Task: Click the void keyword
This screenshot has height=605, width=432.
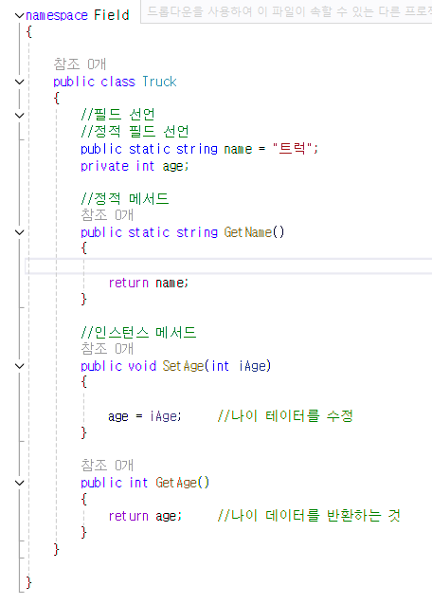Action: coord(142,366)
